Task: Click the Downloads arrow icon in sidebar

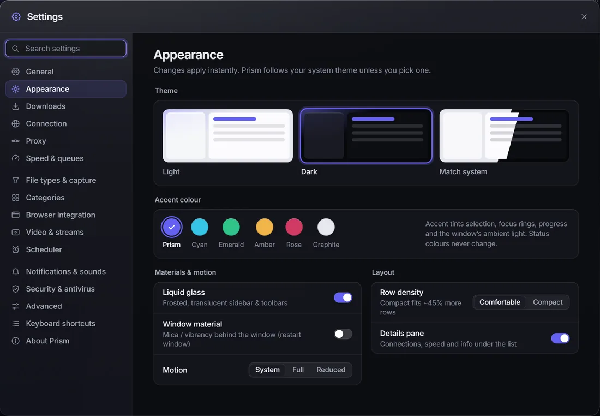Action: (x=15, y=106)
